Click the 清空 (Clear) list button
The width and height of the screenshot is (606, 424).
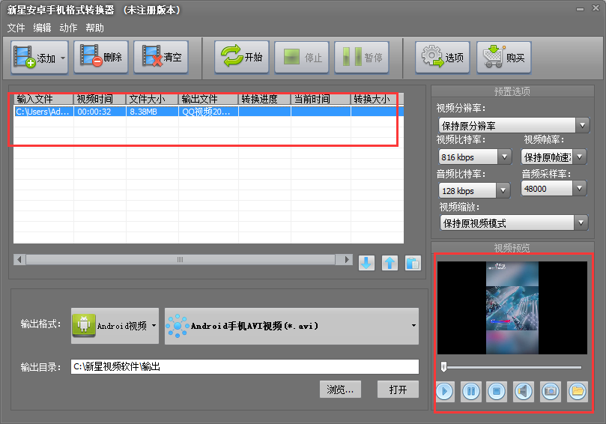tap(161, 57)
